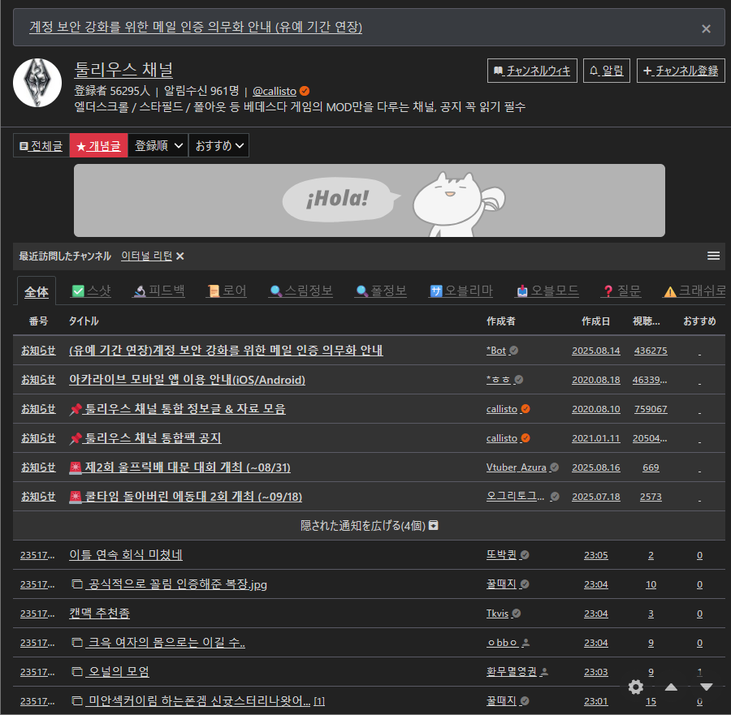Toggle the ★개념글 filter
Viewport: 731px width, 715px height.
pyautogui.click(x=98, y=145)
